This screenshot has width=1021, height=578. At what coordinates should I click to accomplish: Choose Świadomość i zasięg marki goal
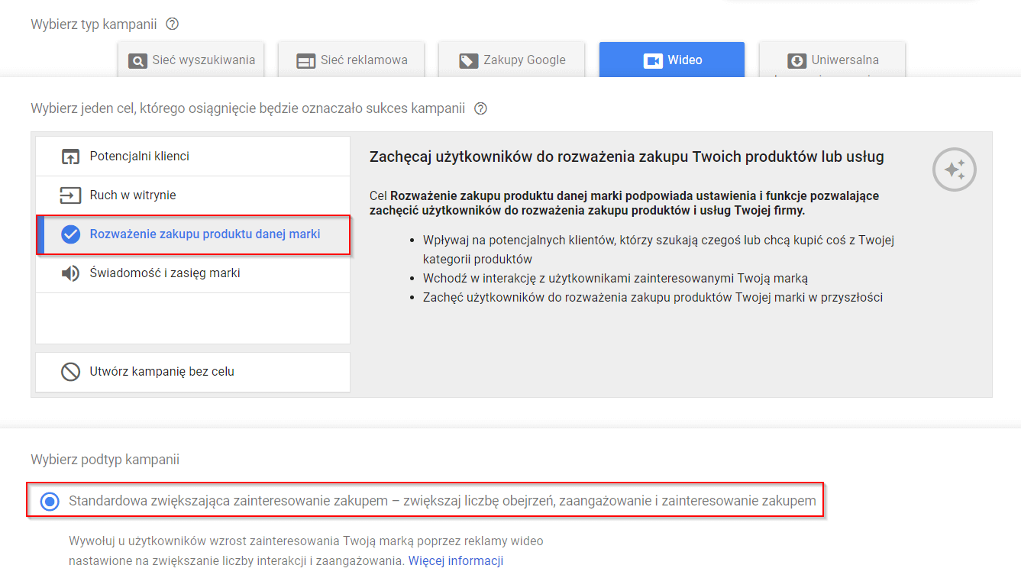(x=165, y=273)
